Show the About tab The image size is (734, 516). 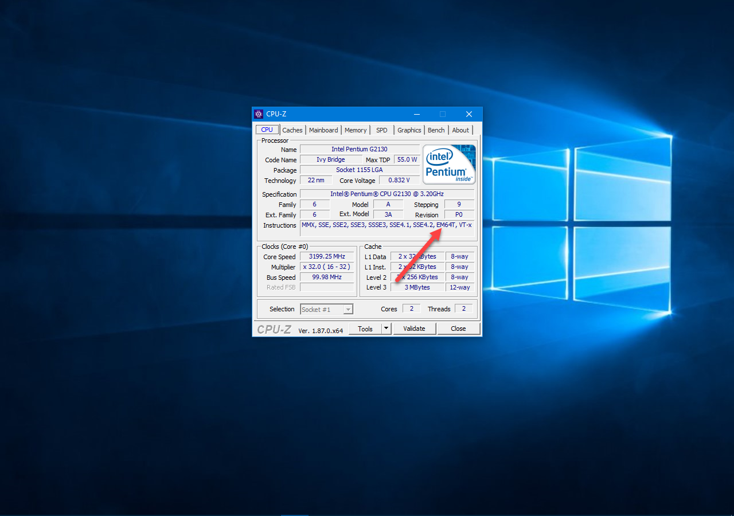[x=460, y=130]
